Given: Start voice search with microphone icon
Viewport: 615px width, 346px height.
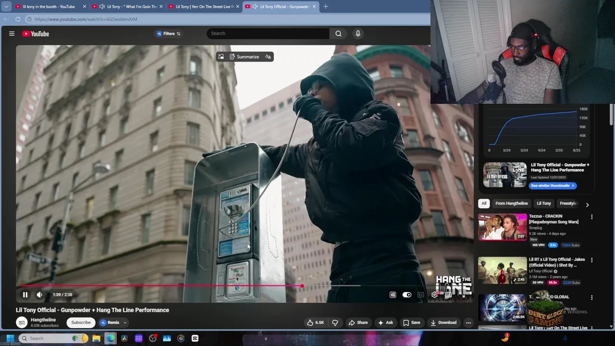Looking at the screenshot, I should (357, 33).
